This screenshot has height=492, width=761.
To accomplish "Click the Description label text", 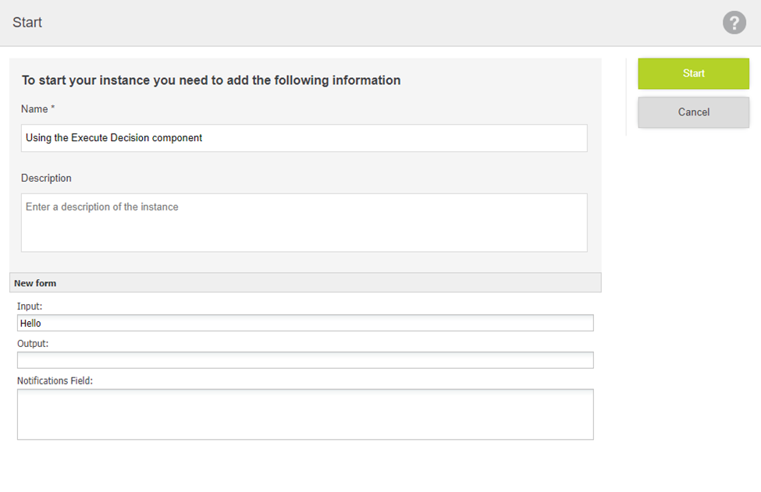I will tap(46, 179).
